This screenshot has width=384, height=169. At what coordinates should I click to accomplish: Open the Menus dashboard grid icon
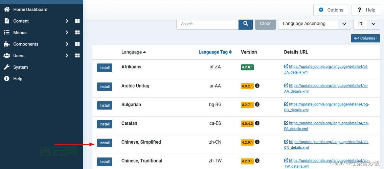pyautogui.click(x=77, y=32)
